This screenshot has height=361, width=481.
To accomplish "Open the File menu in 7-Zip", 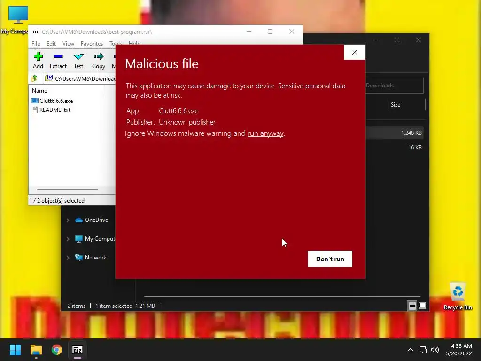I will click(x=36, y=44).
